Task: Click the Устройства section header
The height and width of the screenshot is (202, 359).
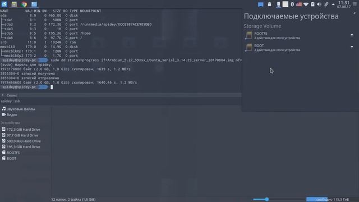Action: coord(10,123)
